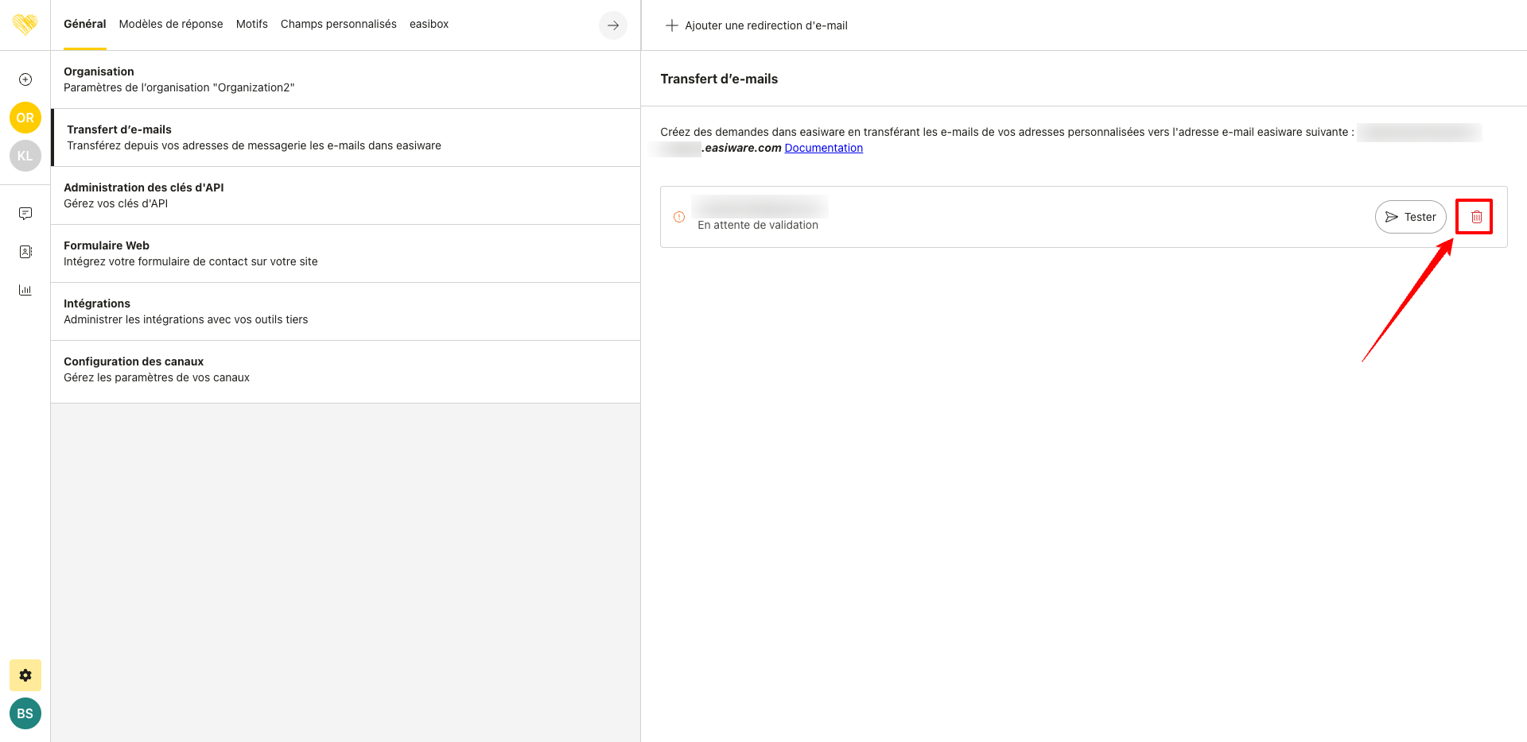Click the orange pending validation warning icon
This screenshot has width=1527, height=742.
679,217
